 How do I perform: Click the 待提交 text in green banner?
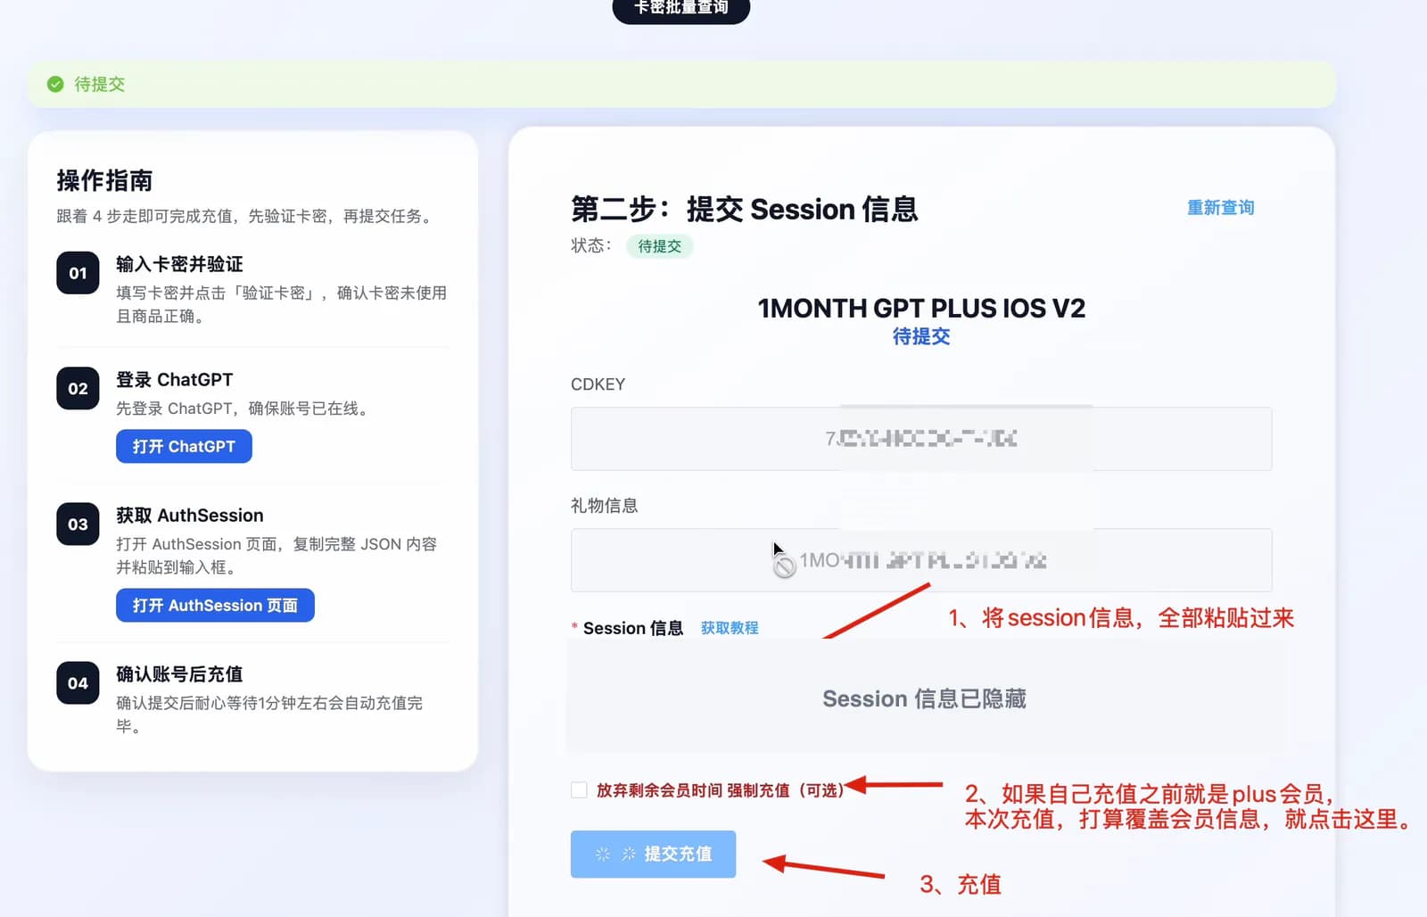pyautogui.click(x=99, y=84)
